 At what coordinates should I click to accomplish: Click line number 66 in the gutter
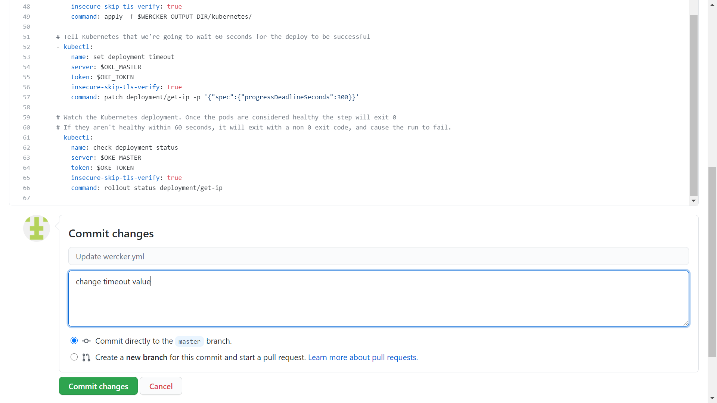tap(27, 188)
